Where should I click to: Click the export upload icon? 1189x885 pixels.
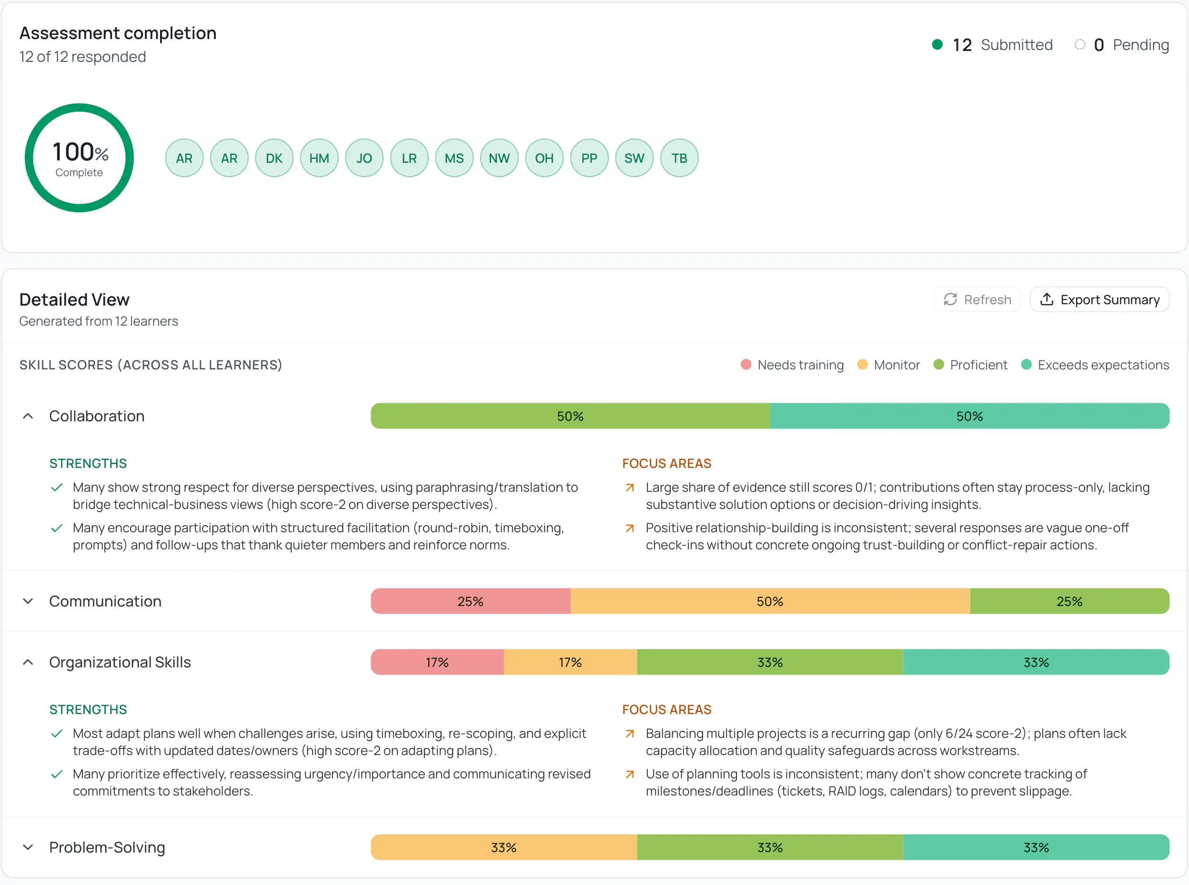coord(1047,299)
